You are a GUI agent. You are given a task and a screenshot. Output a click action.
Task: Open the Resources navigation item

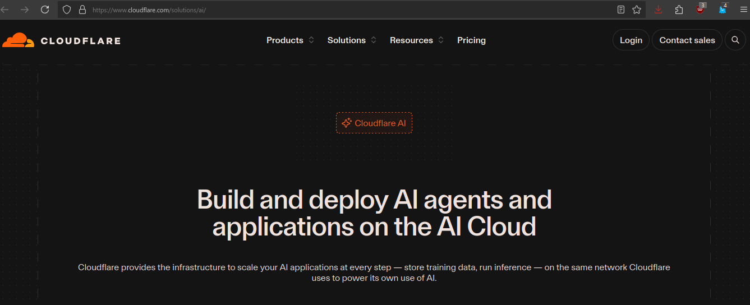coord(411,40)
